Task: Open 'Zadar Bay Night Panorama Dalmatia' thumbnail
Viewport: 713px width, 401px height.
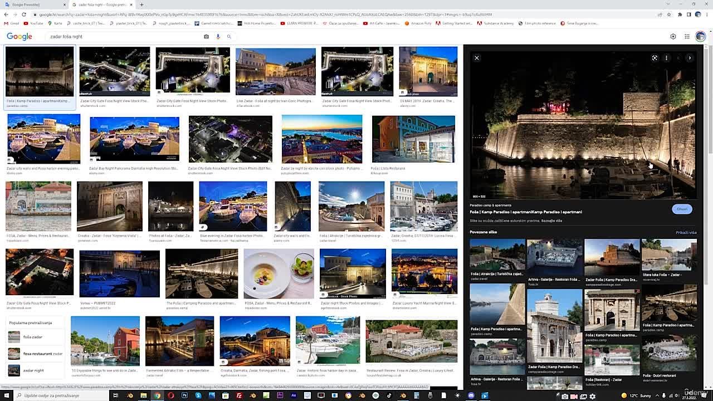Action: (x=135, y=139)
